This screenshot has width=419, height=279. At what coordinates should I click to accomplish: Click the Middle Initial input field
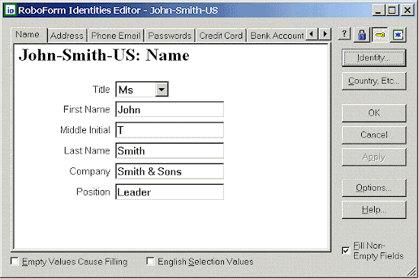[x=169, y=130]
